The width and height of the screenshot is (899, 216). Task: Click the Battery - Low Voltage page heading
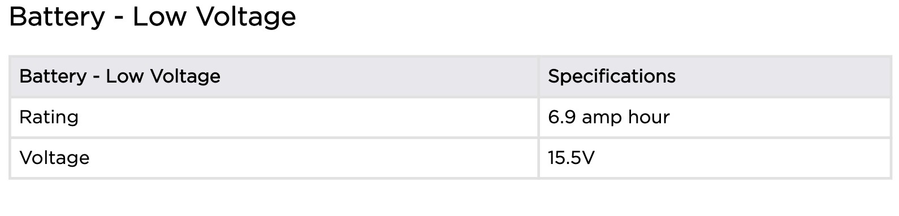click(153, 17)
